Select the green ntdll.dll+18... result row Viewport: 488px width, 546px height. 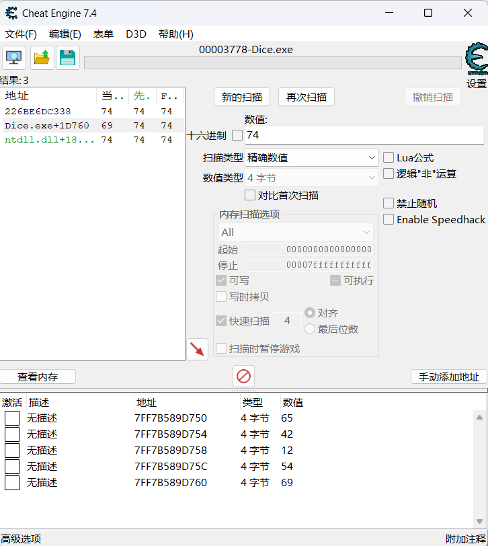(x=92, y=140)
